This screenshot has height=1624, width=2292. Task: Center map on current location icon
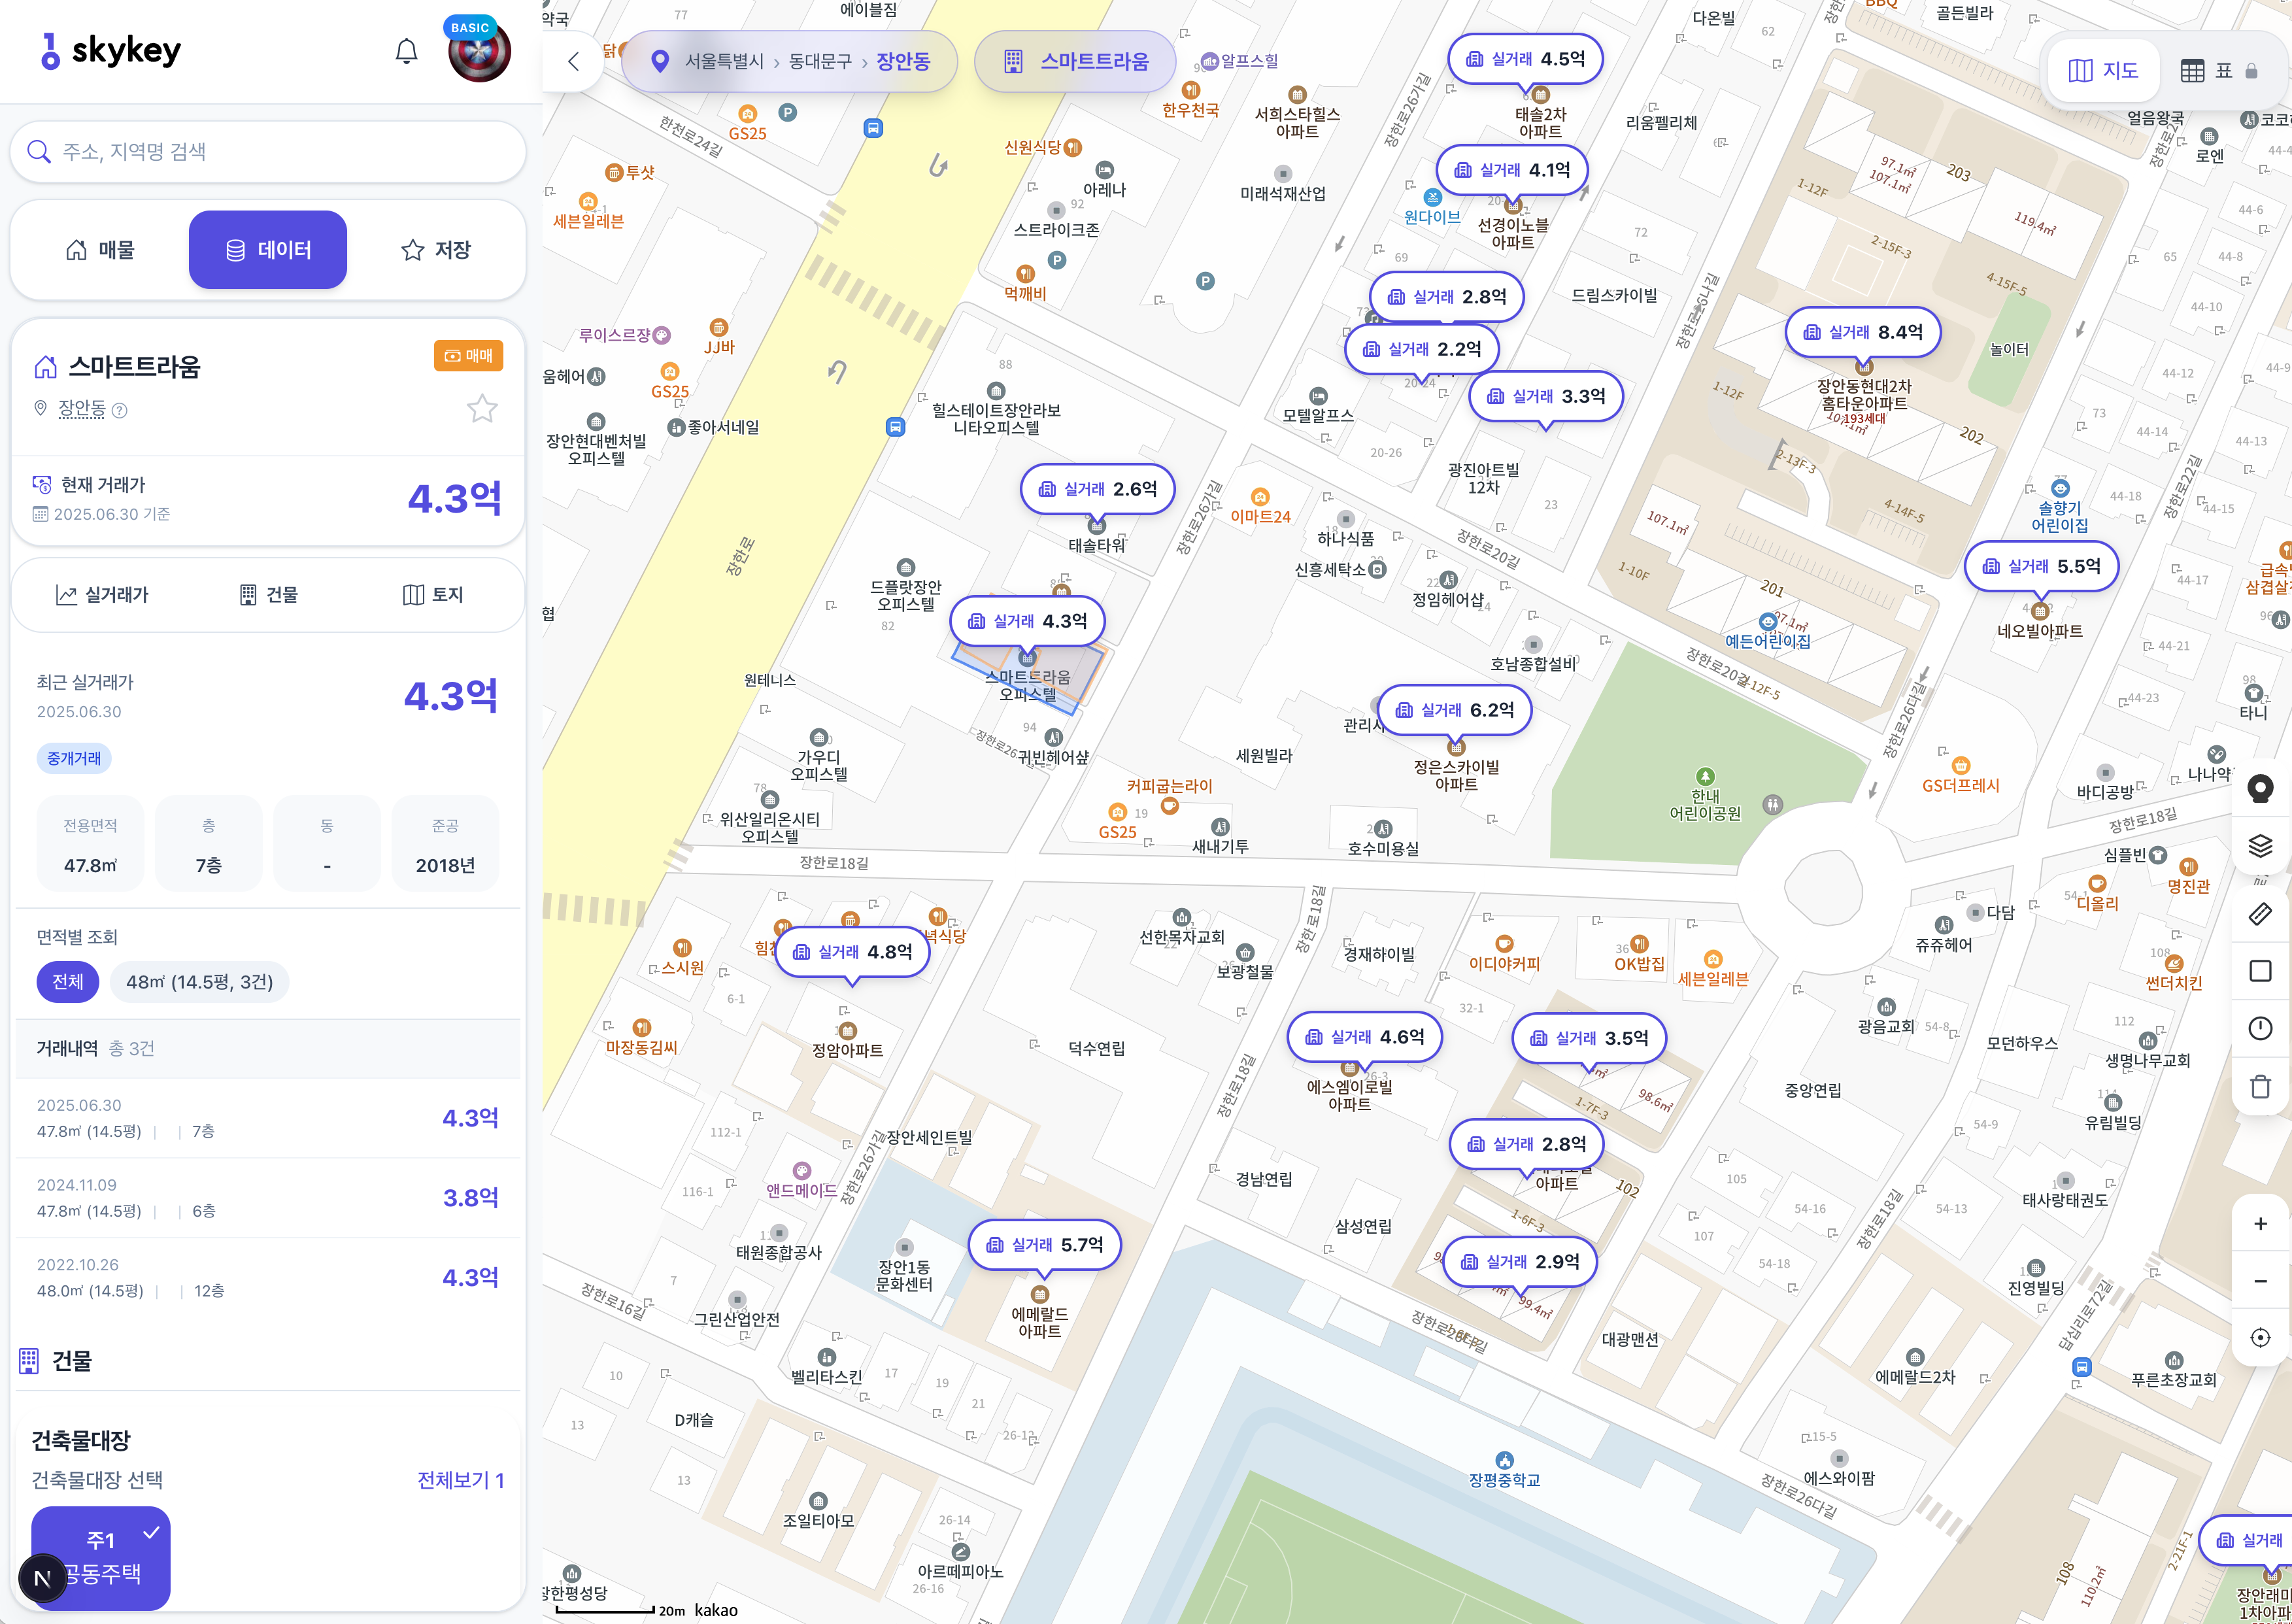pos(2260,1338)
